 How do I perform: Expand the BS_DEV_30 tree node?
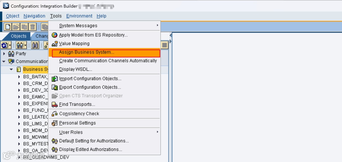point(19,90)
